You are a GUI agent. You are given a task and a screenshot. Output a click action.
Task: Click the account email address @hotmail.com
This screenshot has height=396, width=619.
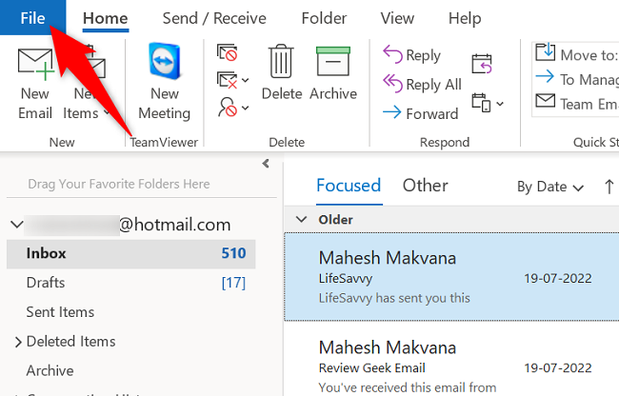click(x=174, y=225)
